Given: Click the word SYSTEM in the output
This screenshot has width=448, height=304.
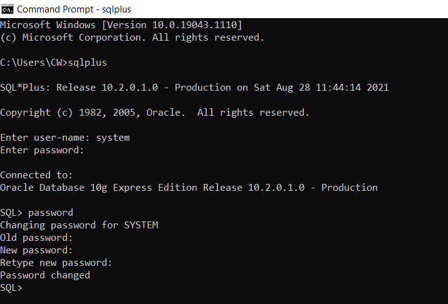Looking at the screenshot, I should 141,225.
